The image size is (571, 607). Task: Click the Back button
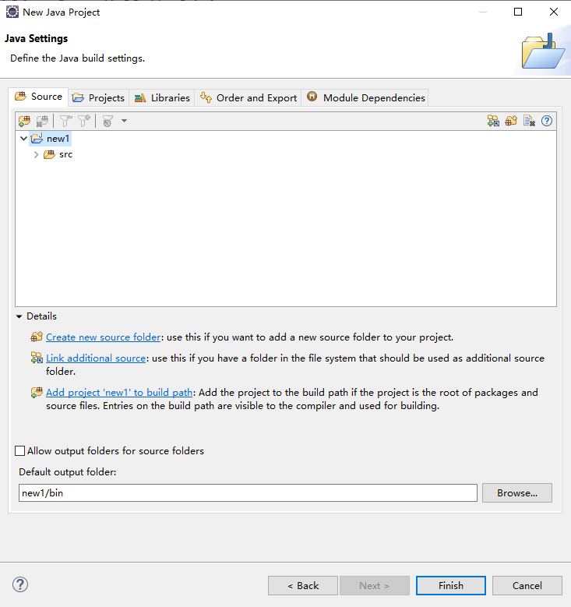pos(303,585)
